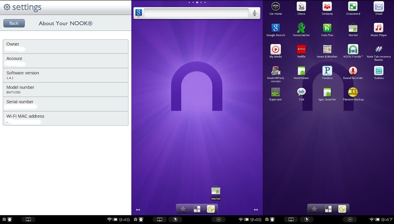Open the globe browser icon on app drawer dock

point(342,209)
